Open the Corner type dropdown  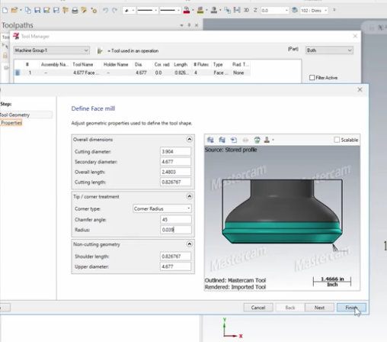click(x=162, y=208)
